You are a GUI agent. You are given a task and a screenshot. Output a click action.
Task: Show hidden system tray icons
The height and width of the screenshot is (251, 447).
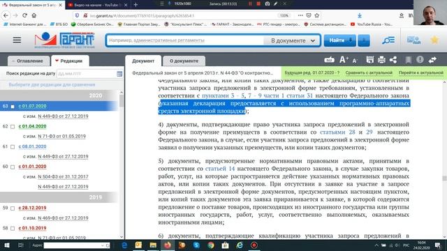click(376, 245)
